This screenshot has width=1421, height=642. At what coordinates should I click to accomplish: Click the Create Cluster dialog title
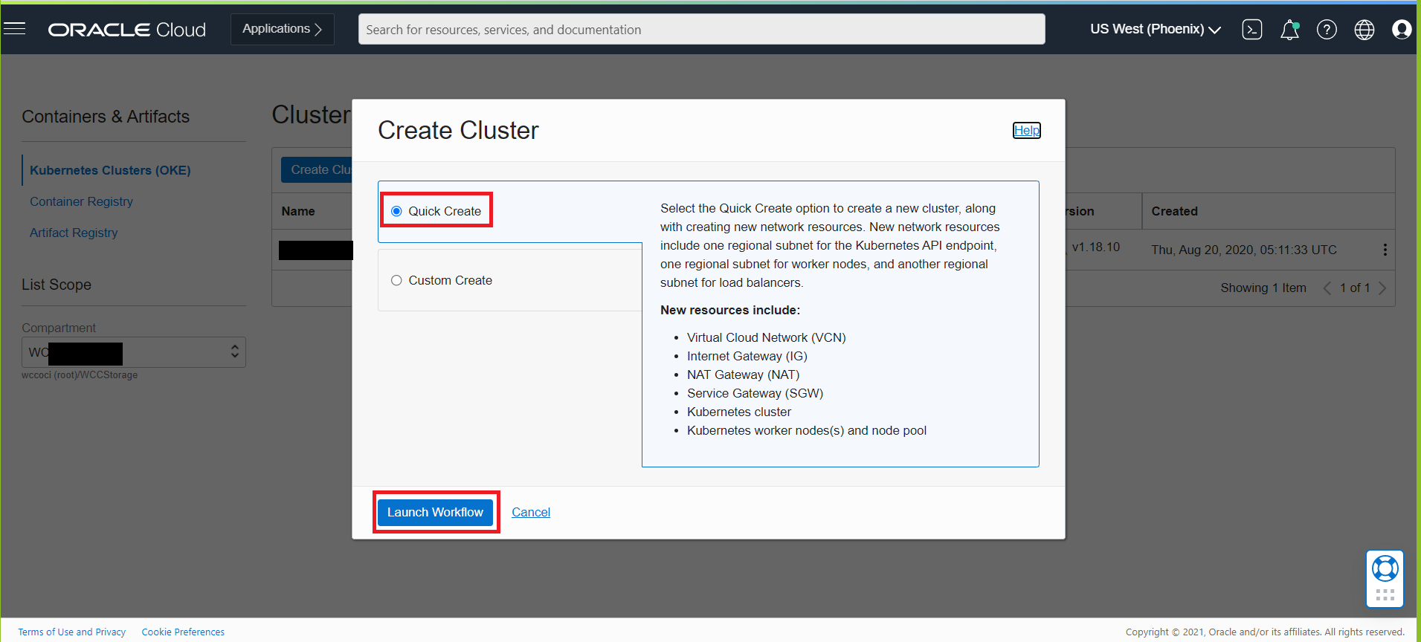pos(458,130)
